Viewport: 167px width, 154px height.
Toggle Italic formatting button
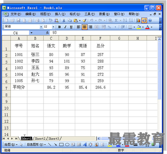[x=65, y=27]
